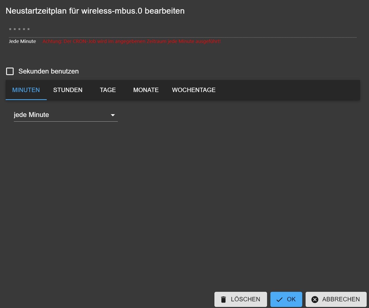Screen dimensions: 369x308
Task: Switch to the STUNDEN tab
Action: [x=68, y=90]
